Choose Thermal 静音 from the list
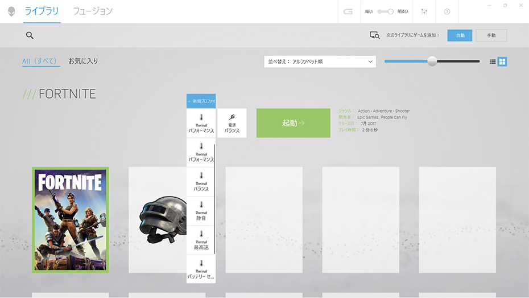The width and height of the screenshot is (529, 298). pyautogui.click(x=200, y=211)
